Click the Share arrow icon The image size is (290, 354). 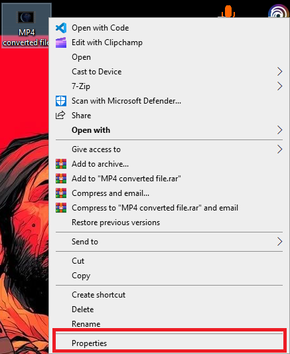pos(60,115)
